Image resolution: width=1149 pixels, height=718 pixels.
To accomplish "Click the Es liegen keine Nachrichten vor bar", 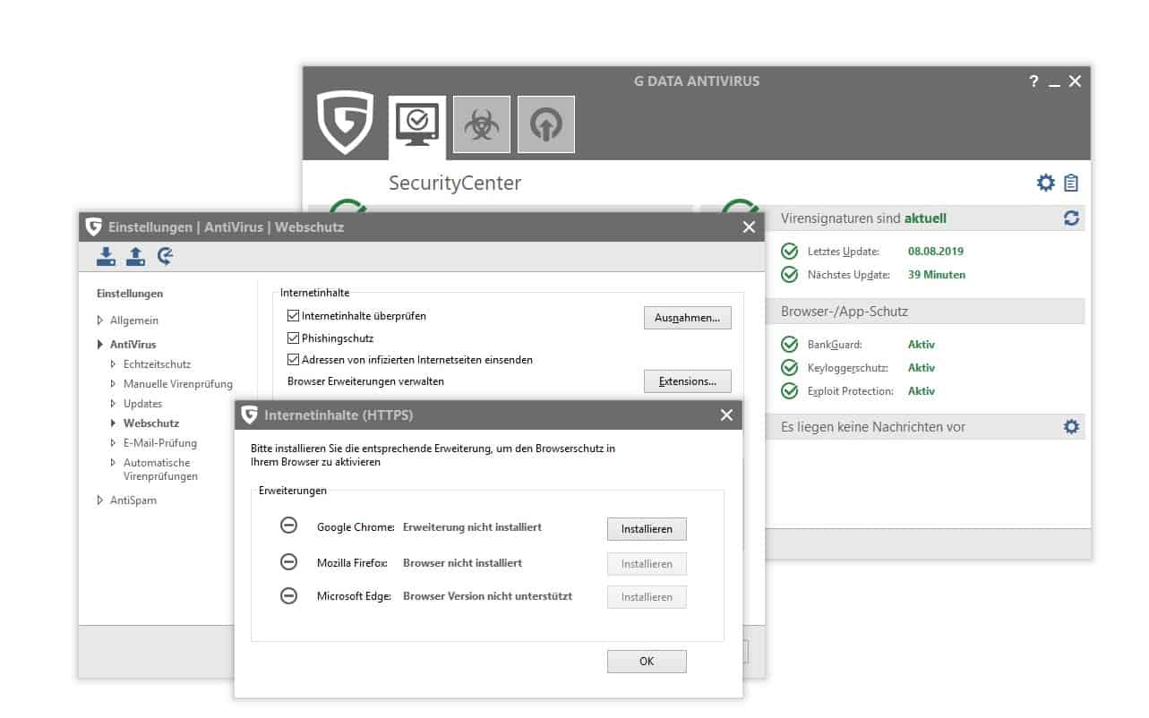I will [925, 427].
